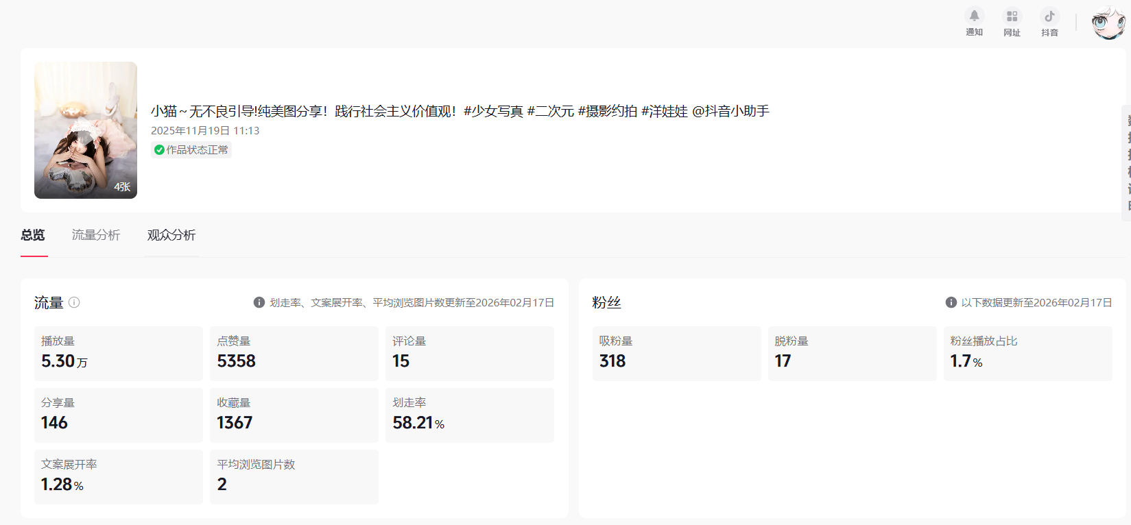Image resolution: width=1131 pixels, height=525 pixels.
Task: Click the 网址 grid icon
Action: point(1012,16)
